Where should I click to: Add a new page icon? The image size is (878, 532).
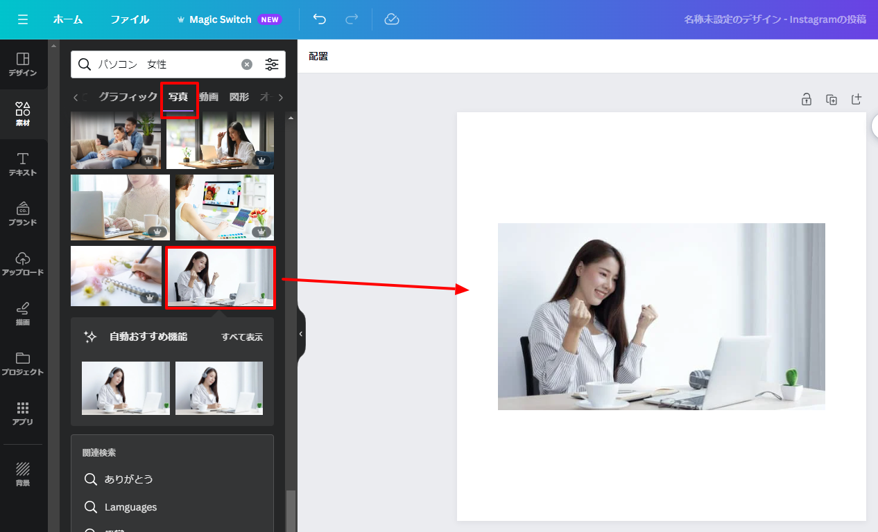[x=857, y=100]
